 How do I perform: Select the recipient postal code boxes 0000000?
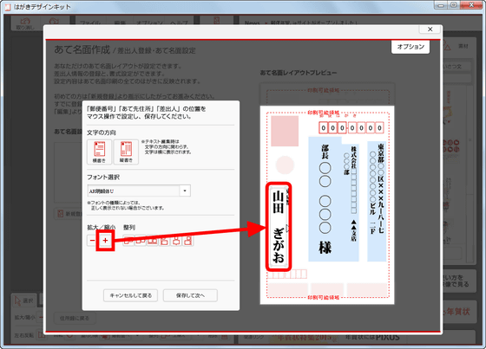[351, 128]
